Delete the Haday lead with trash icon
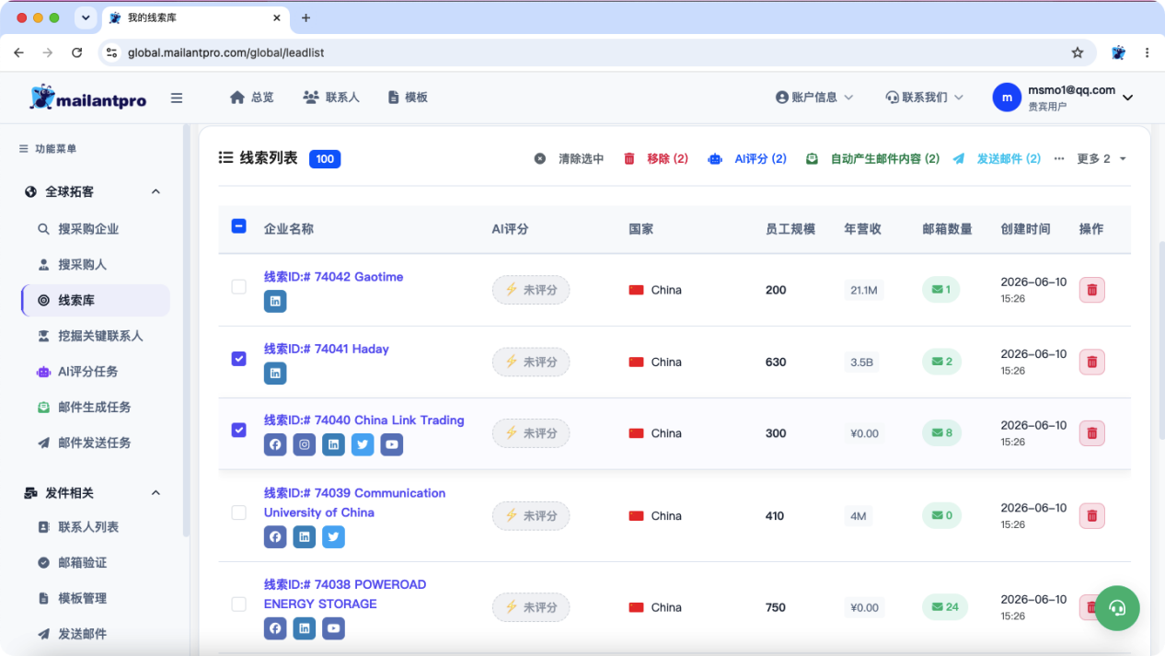The image size is (1165, 656). coord(1092,362)
